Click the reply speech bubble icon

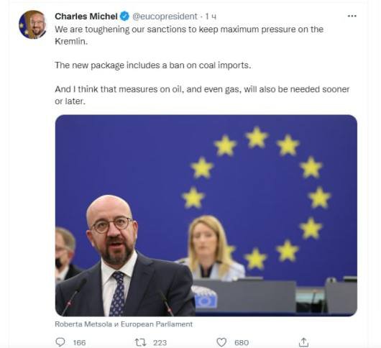(x=60, y=342)
